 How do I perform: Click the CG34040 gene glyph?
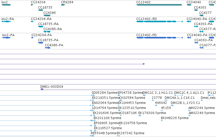coord(189,5)
